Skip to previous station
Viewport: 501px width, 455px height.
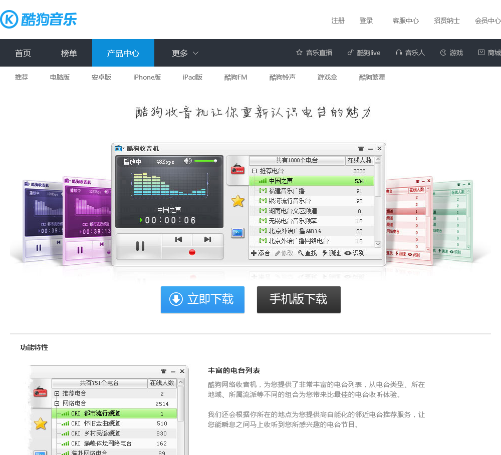tap(178, 239)
